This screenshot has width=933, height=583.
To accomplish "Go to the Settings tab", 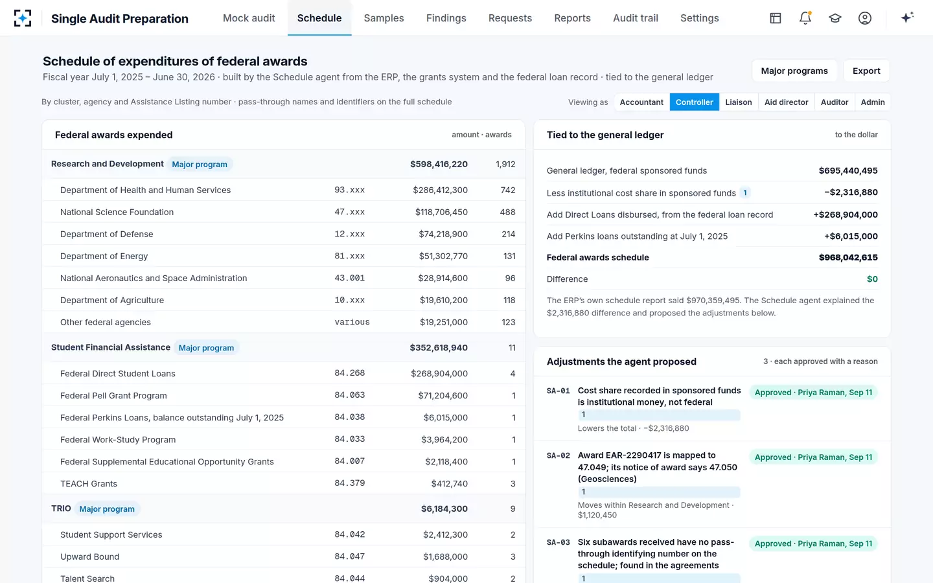I will (x=700, y=18).
